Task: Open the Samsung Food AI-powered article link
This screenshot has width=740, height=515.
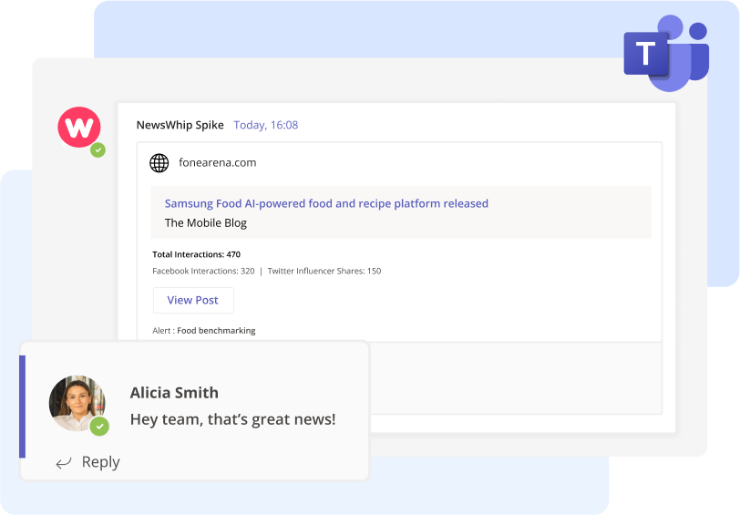Action: (326, 203)
